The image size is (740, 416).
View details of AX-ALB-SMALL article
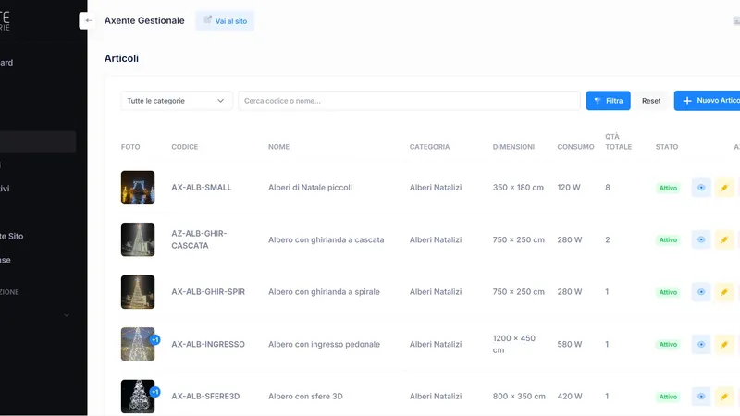point(701,188)
